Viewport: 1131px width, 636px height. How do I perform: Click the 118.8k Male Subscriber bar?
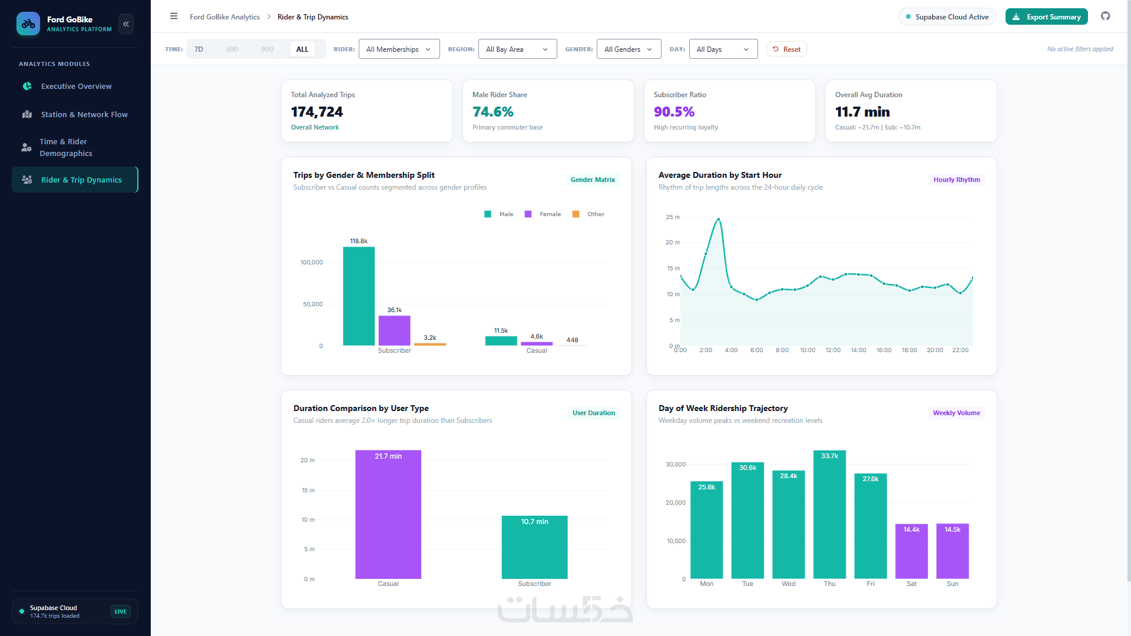359,296
